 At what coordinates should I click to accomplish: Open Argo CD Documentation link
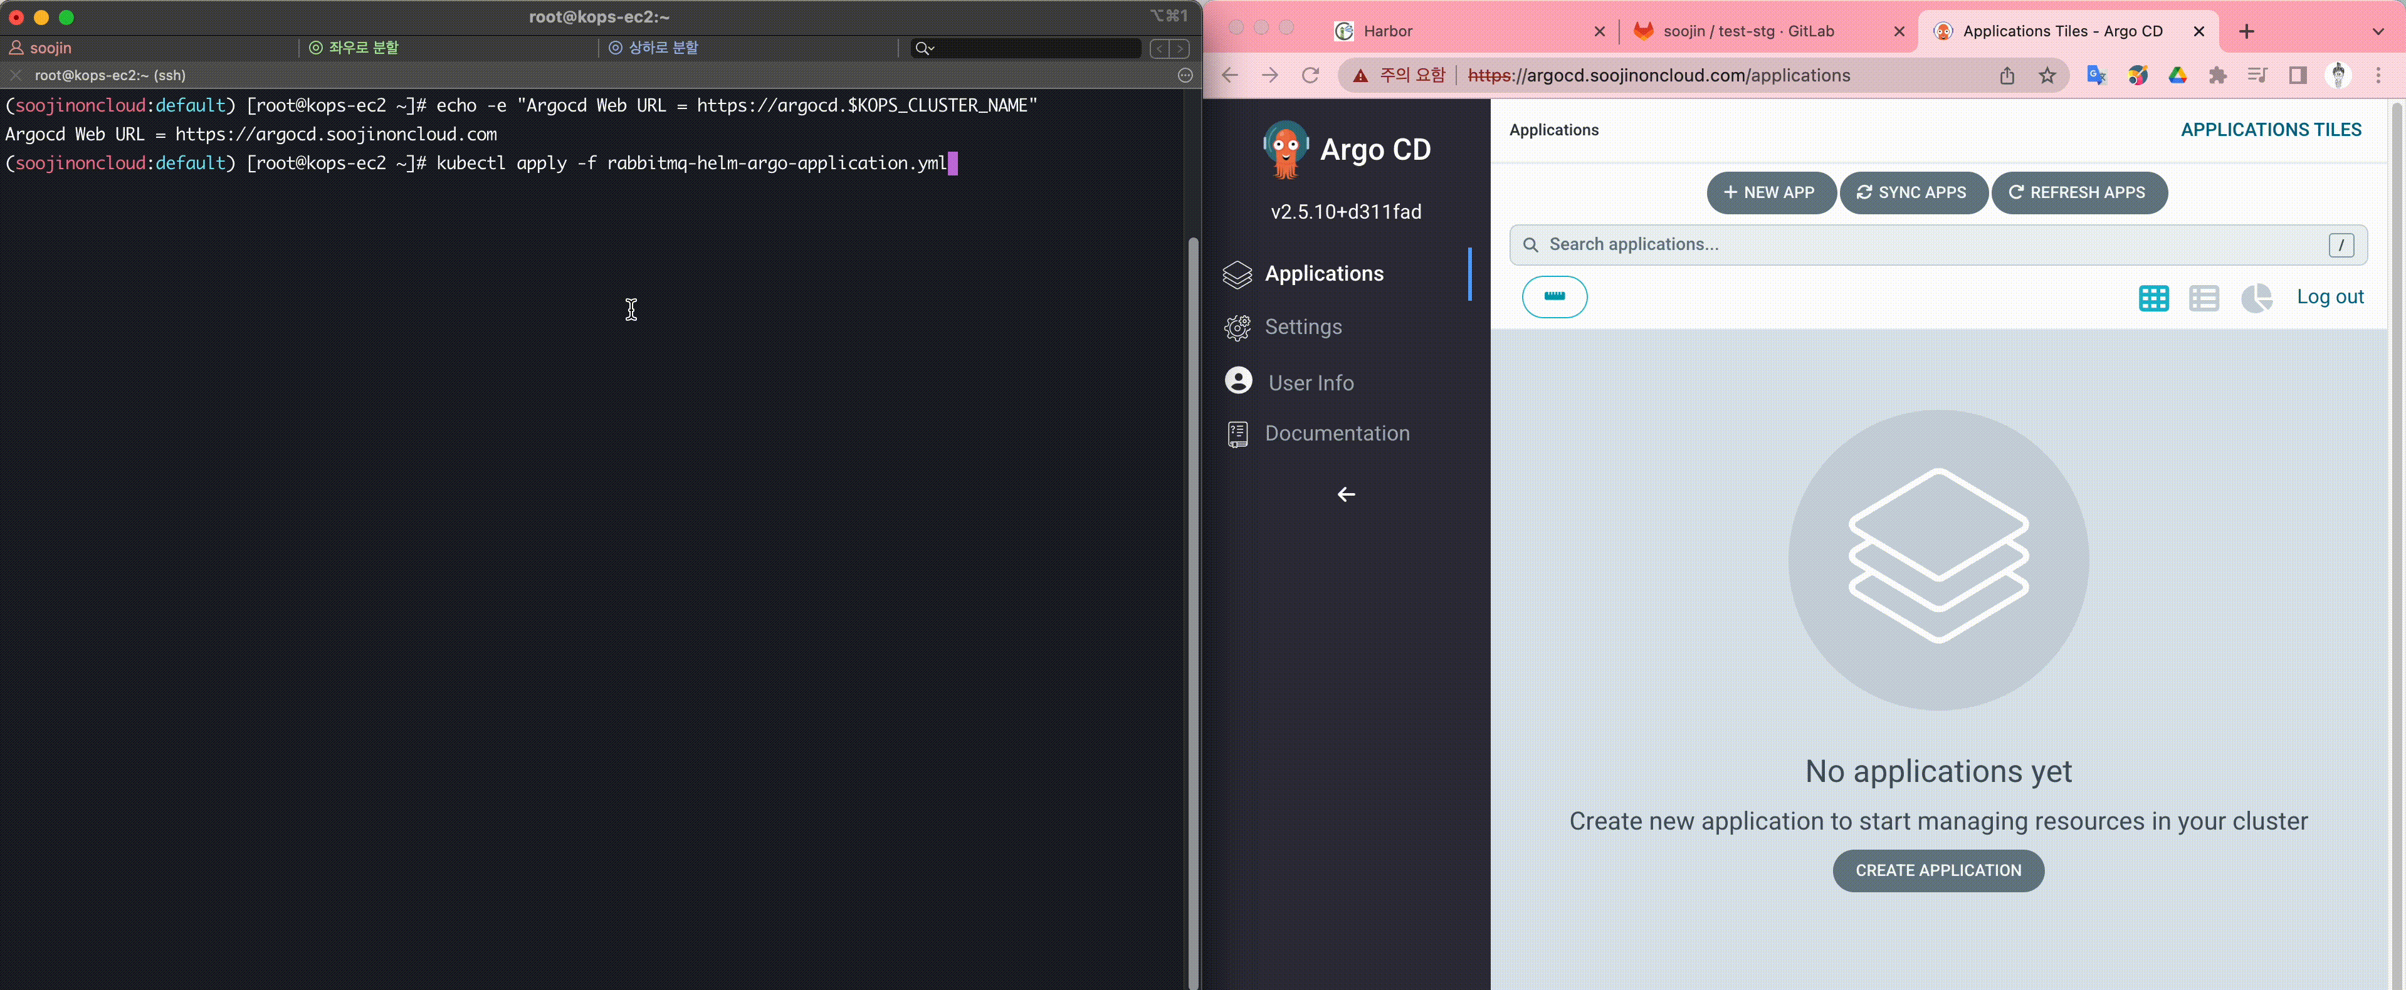click(1336, 434)
